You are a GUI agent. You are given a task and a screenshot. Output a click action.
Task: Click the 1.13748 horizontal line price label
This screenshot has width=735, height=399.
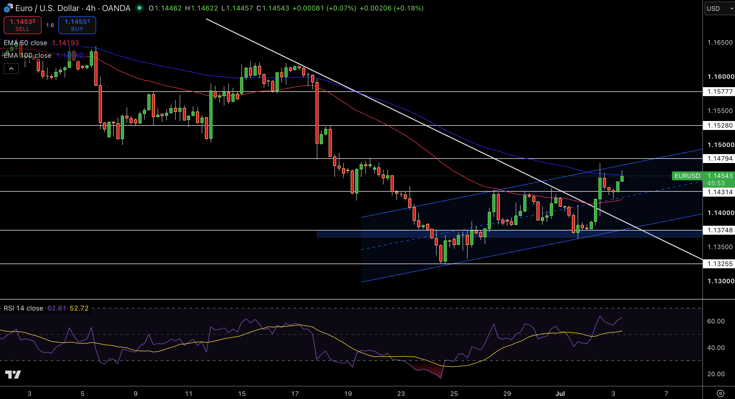(719, 230)
